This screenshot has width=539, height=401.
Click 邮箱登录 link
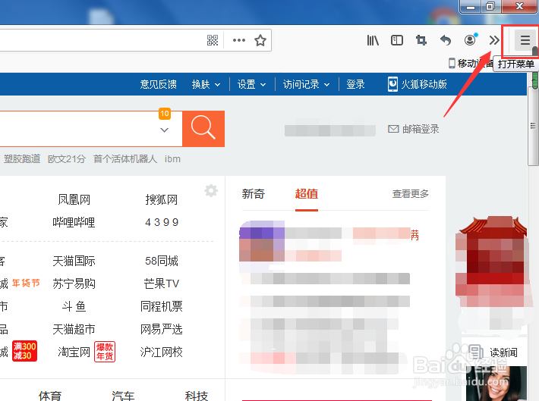421,129
